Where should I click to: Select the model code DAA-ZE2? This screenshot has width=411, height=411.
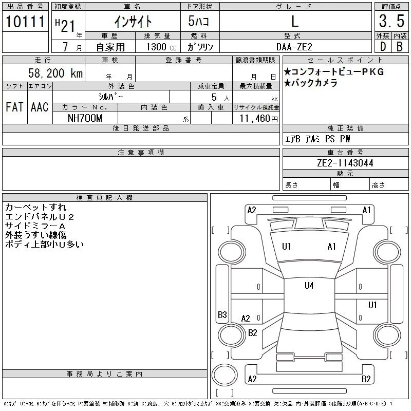pos(294,47)
